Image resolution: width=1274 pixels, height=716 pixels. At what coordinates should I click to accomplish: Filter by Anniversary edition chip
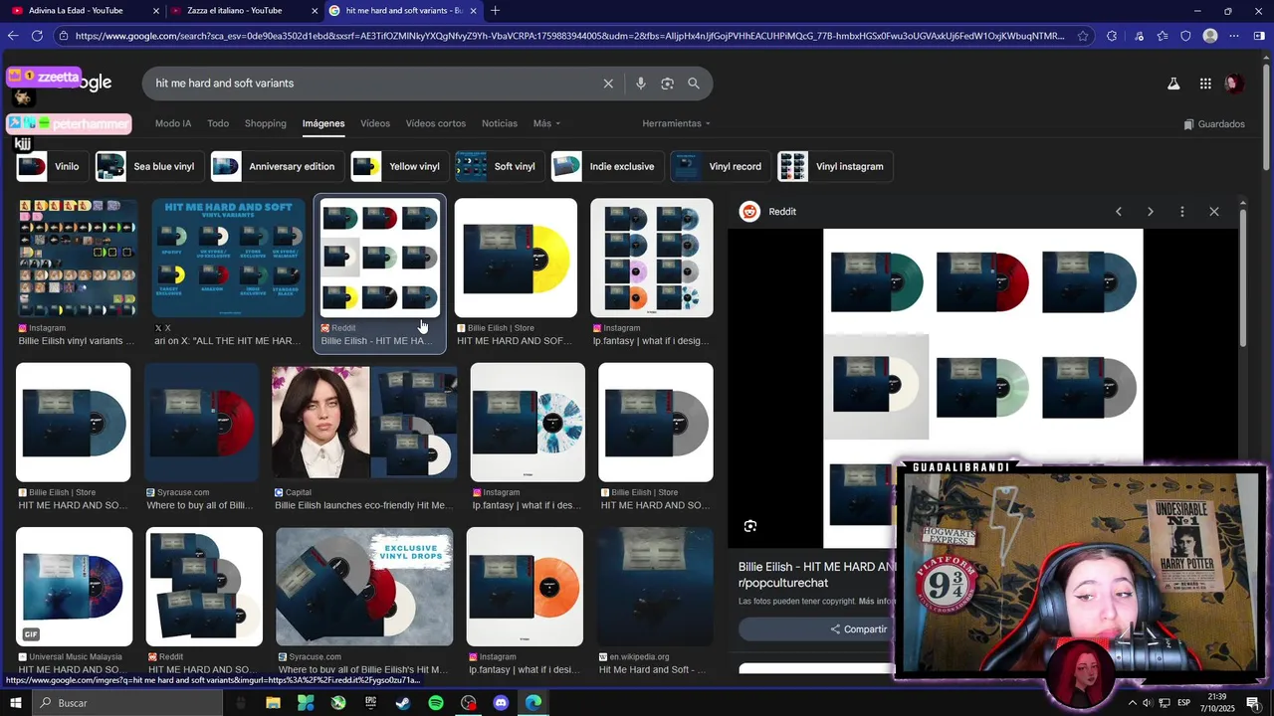click(277, 166)
